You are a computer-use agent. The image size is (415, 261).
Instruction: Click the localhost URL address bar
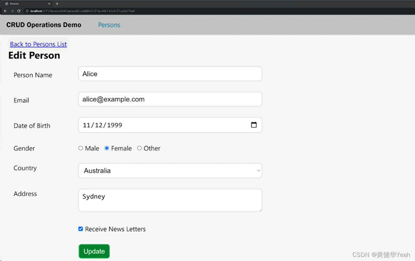[82, 11]
